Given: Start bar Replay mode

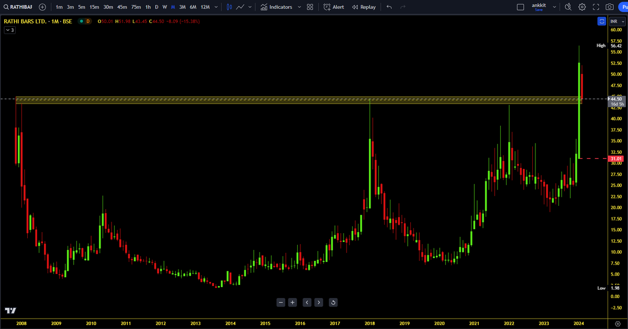Looking at the screenshot, I should pyautogui.click(x=364, y=7).
